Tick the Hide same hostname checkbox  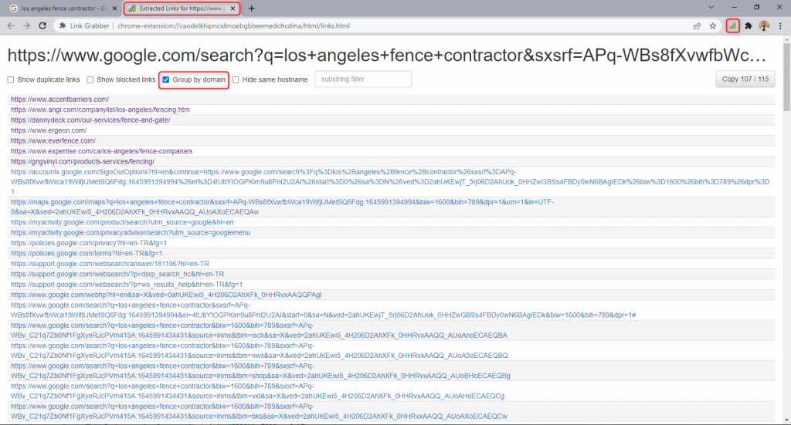[236, 79]
